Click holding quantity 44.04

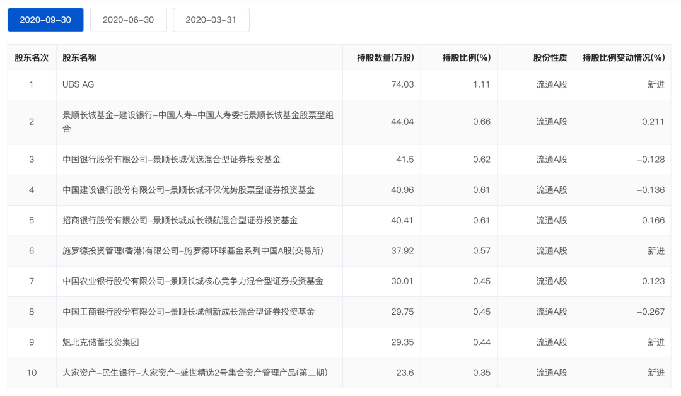pos(402,122)
